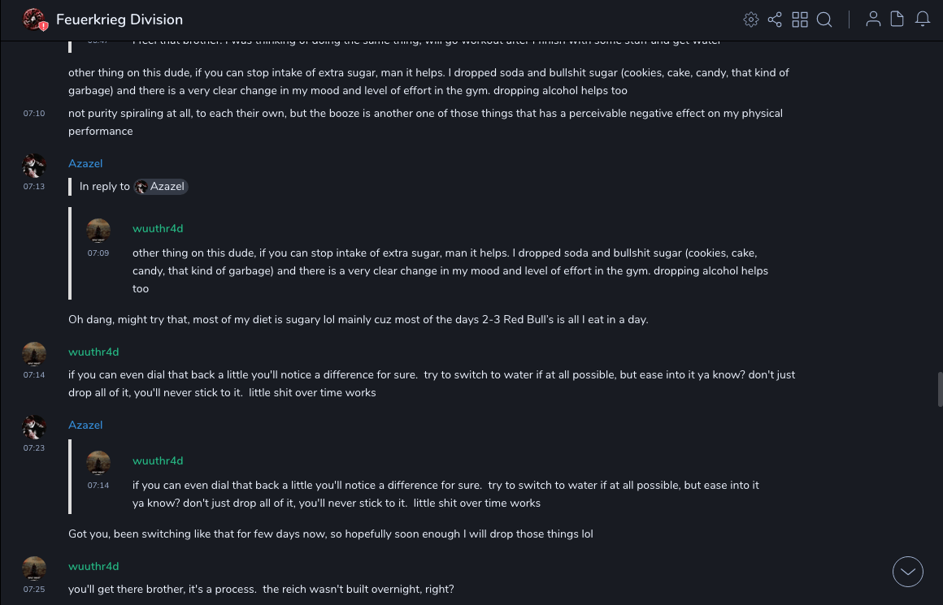The image size is (943, 605).
Task: Show the members list icon
Action: [x=873, y=19]
